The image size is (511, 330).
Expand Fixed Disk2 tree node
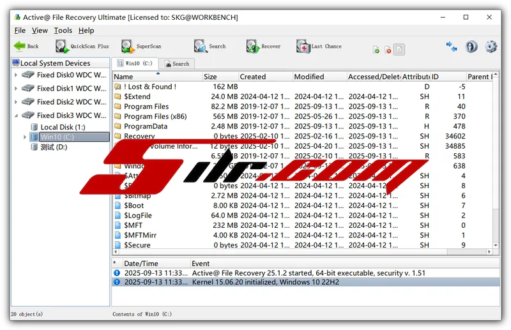(x=15, y=102)
